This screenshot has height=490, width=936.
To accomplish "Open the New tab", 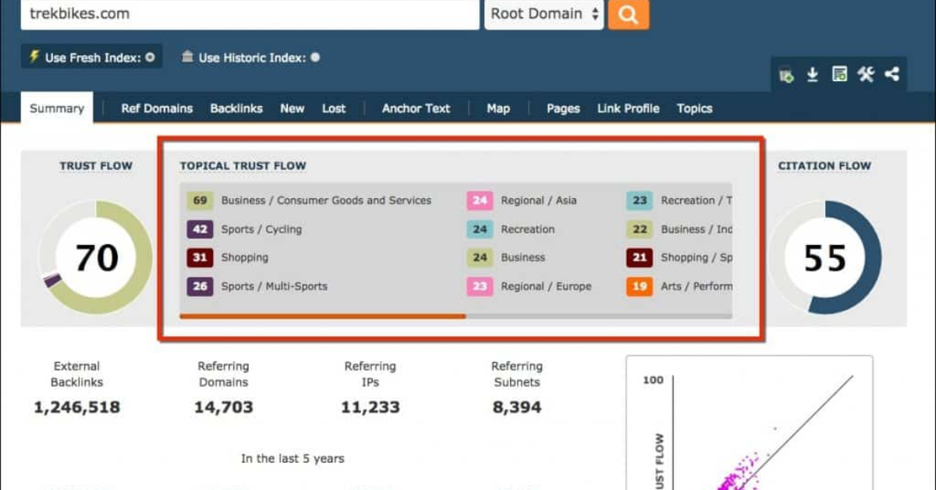I will 292,108.
